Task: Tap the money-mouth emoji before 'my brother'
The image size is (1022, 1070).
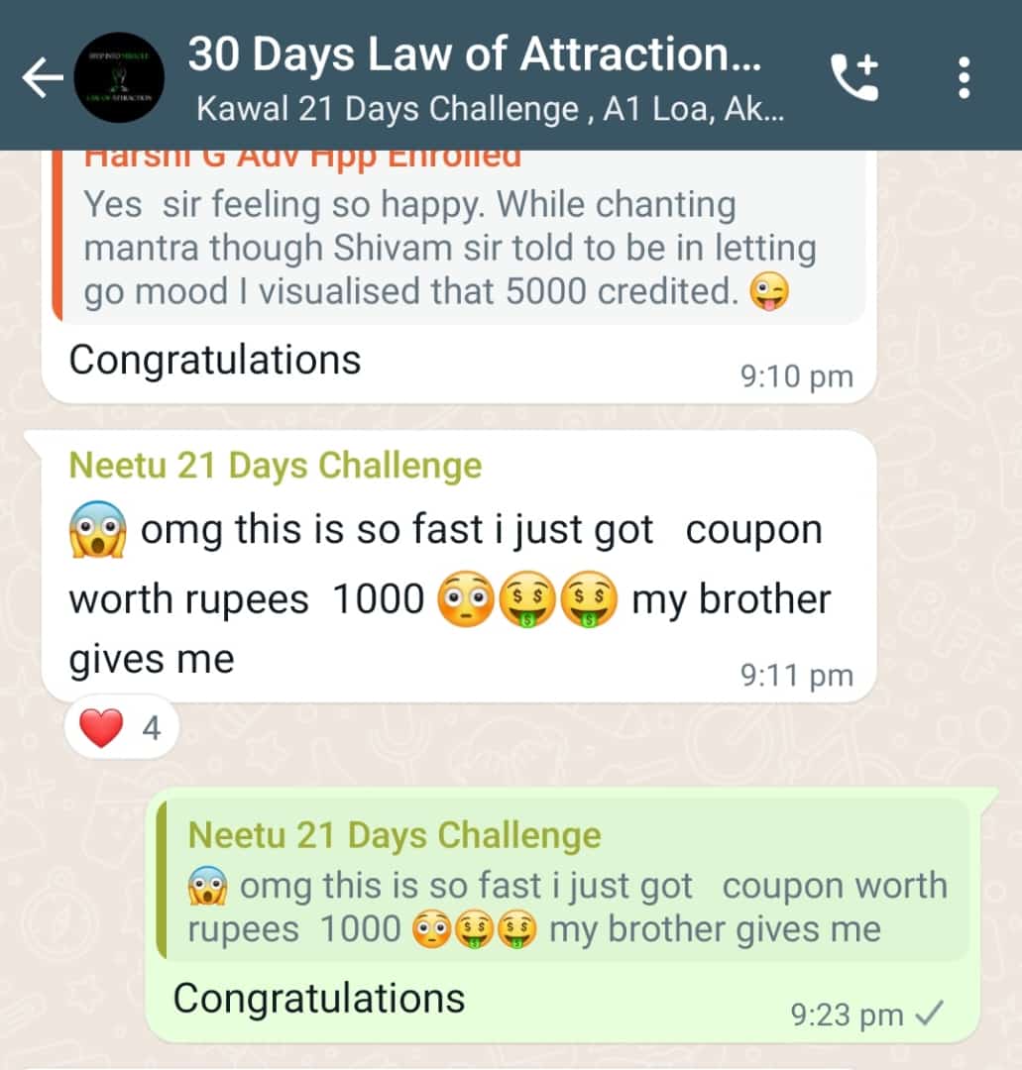Action: click(x=589, y=598)
